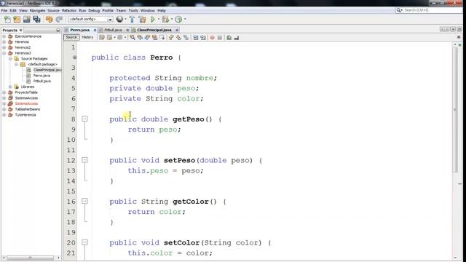This screenshot has width=466, height=262.
Task: Click the New Project toolbar icon
Action: point(17,20)
